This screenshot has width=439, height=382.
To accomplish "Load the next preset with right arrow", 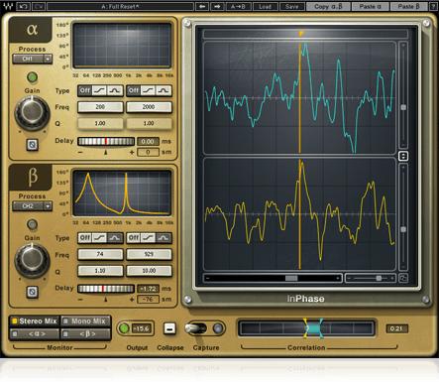I will pyautogui.click(x=217, y=6).
